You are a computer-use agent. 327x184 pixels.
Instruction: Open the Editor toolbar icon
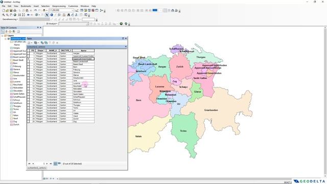click(77, 10)
